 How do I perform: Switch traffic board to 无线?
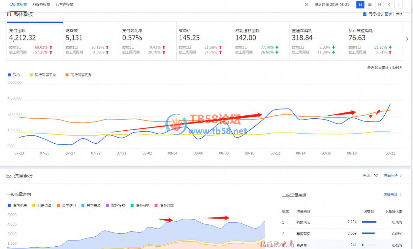pyautogui.click(x=366, y=176)
